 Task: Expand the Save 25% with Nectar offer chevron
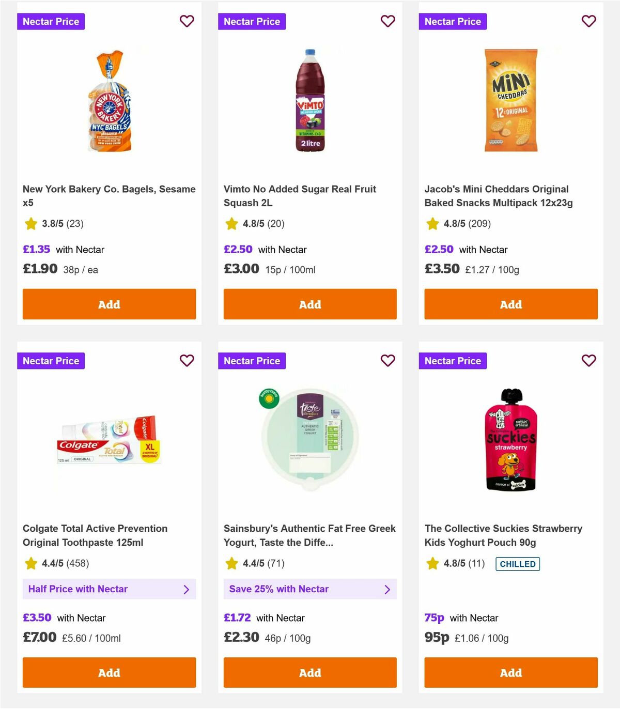pyautogui.click(x=386, y=589)
